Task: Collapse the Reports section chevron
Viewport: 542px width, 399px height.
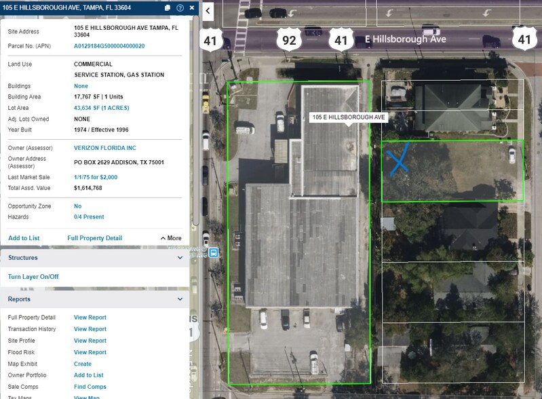Action: click(x=180, y=299)
